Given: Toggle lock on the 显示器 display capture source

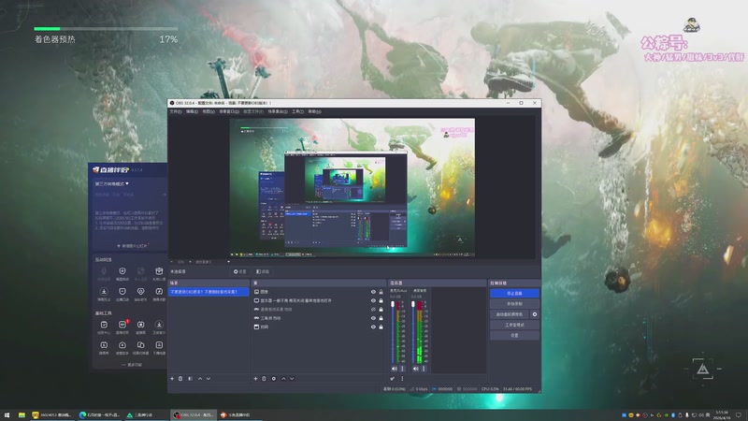Looking at the screenshot, I should (x=381, y=300).
